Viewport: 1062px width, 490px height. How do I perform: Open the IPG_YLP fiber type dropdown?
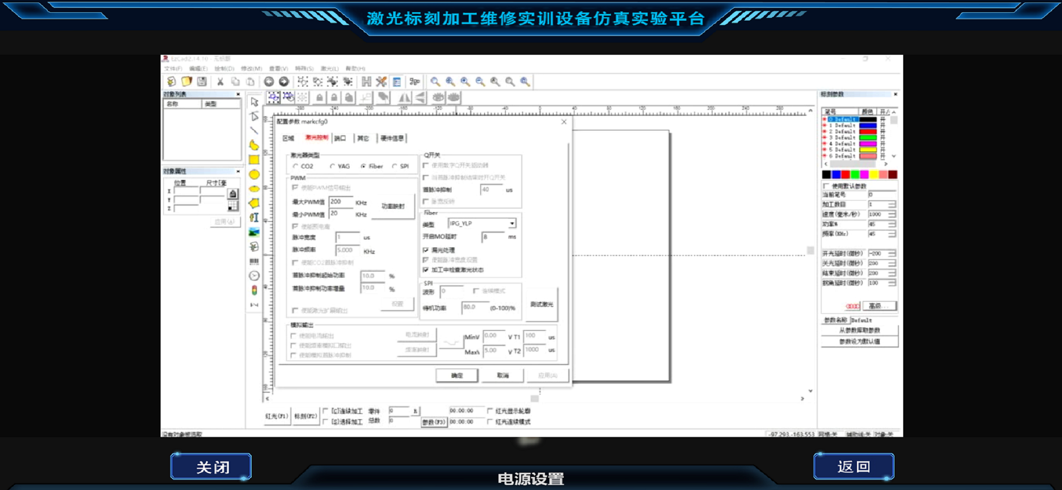pyautogui.click(x=512, y=223)
